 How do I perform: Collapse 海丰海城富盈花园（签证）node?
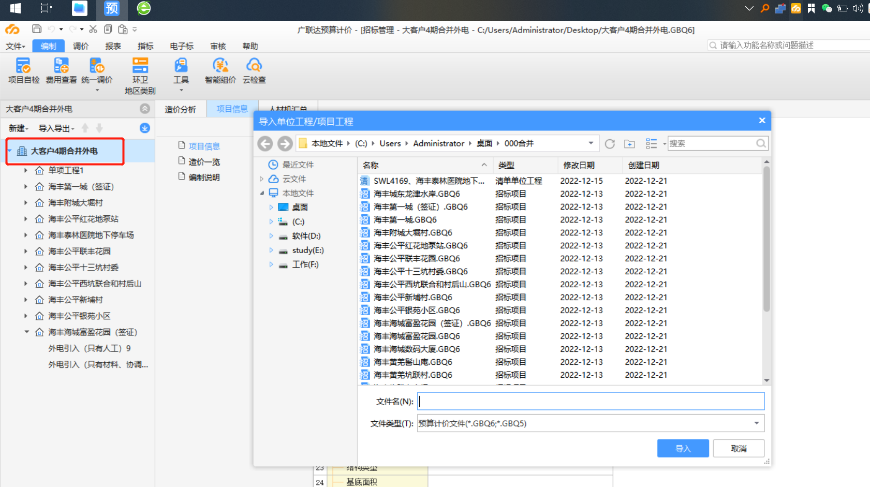pos(26,332)
